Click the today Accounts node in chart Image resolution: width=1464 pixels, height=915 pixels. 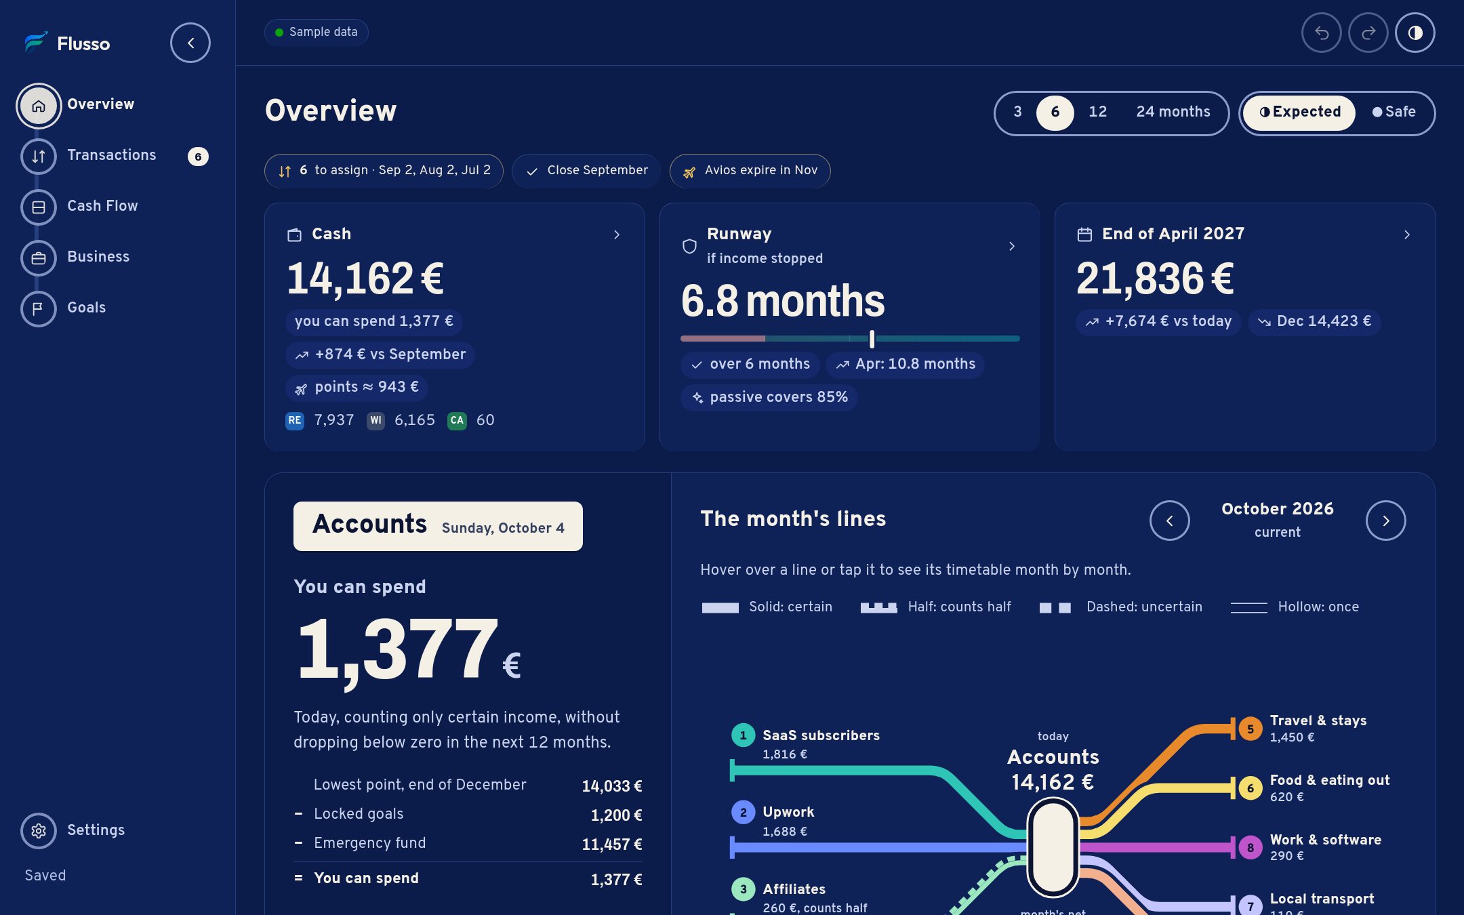pyautogui.click(x=1053, y=847)
